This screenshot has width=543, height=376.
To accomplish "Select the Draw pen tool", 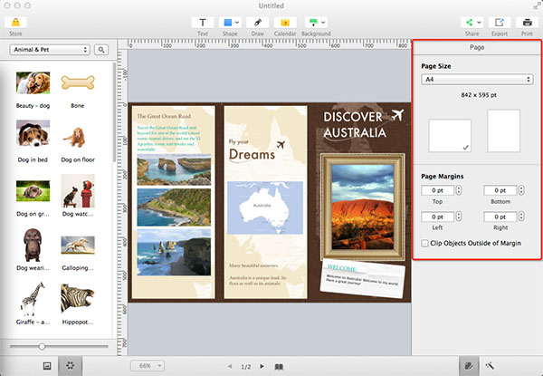I will point(258,21).
